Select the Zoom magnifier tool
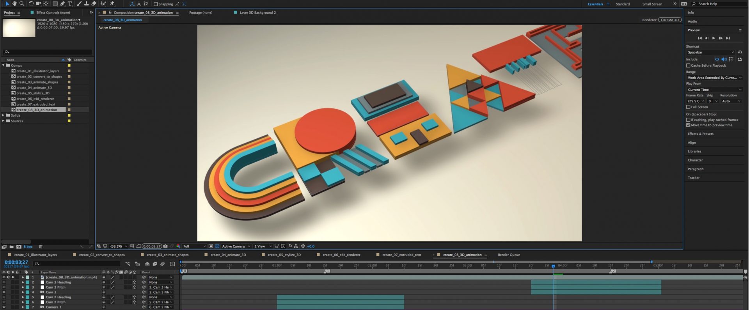749x310 pixels. 22,4
